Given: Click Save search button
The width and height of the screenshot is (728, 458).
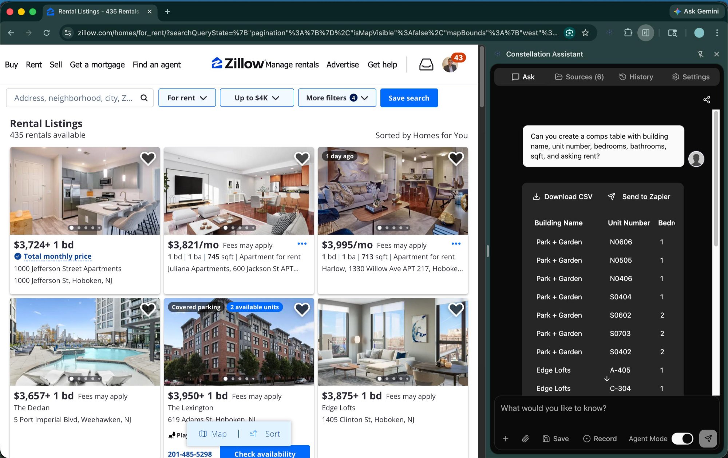Looking at the screenshot, I should [409, 98].
